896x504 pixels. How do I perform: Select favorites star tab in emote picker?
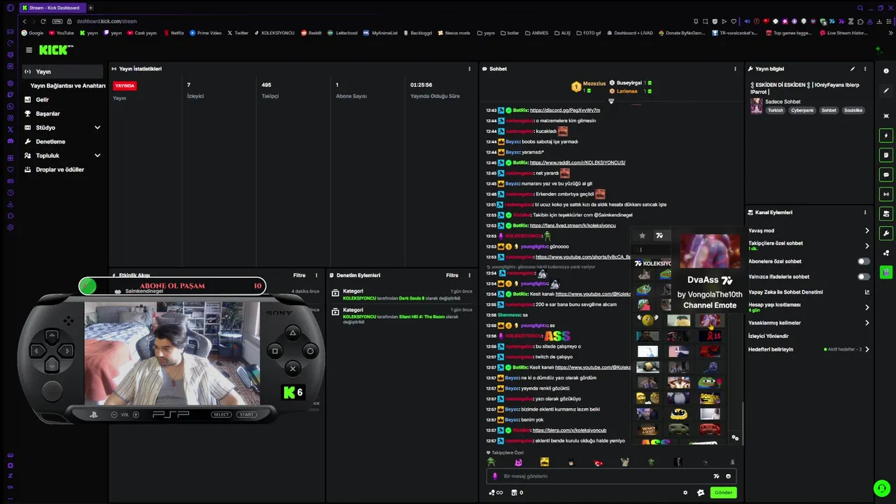[642, 235]
